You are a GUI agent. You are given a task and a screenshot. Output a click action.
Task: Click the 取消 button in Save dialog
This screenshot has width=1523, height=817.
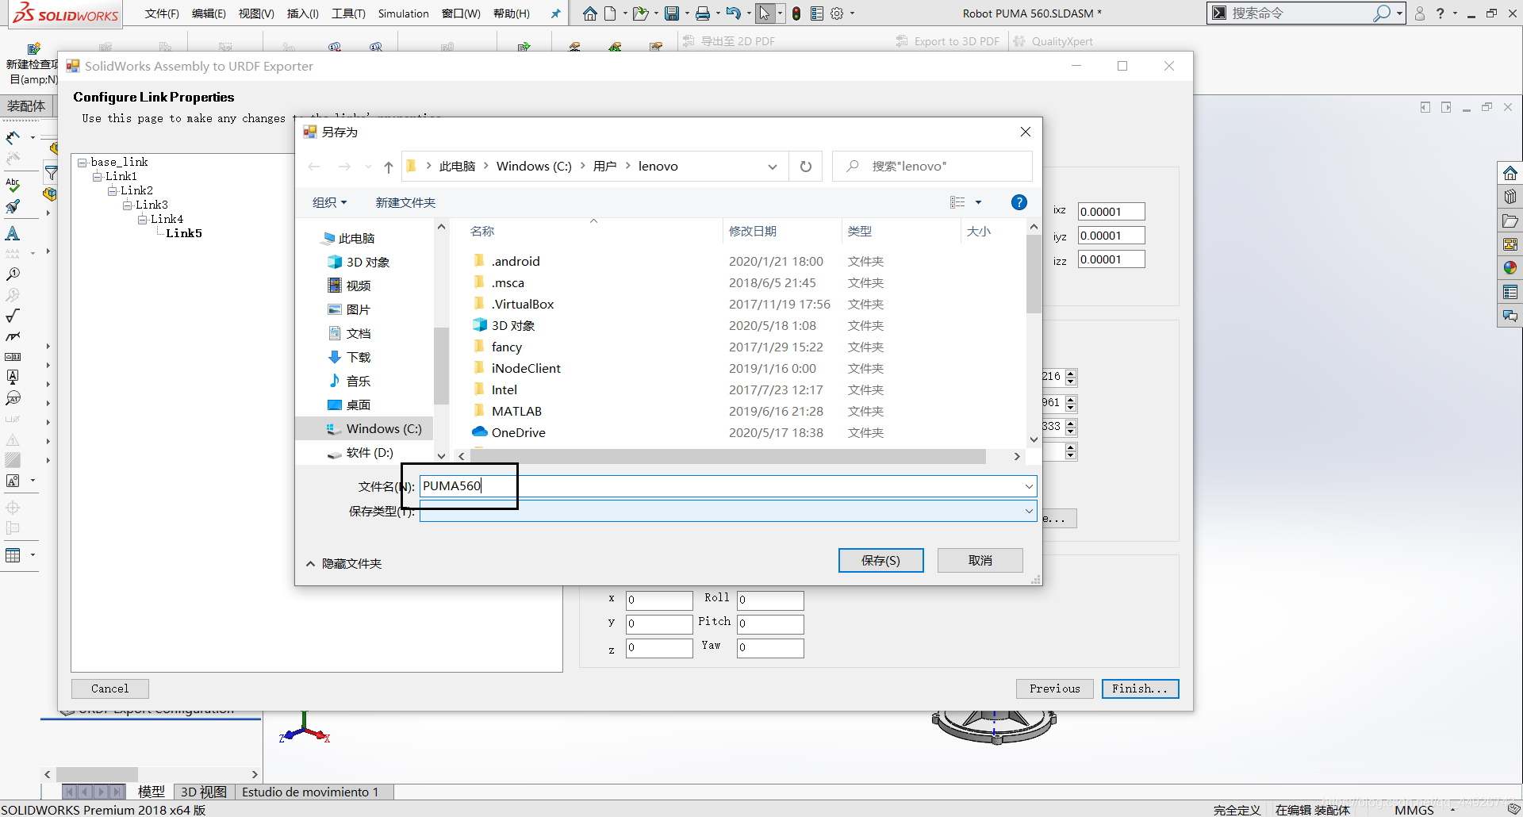click(x=980, y=560)
